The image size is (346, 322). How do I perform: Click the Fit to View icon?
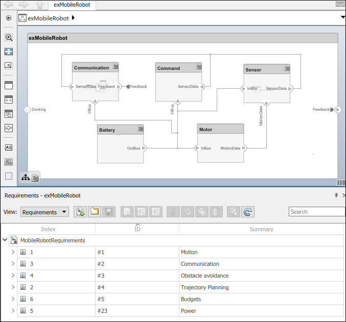coord(9,52)
